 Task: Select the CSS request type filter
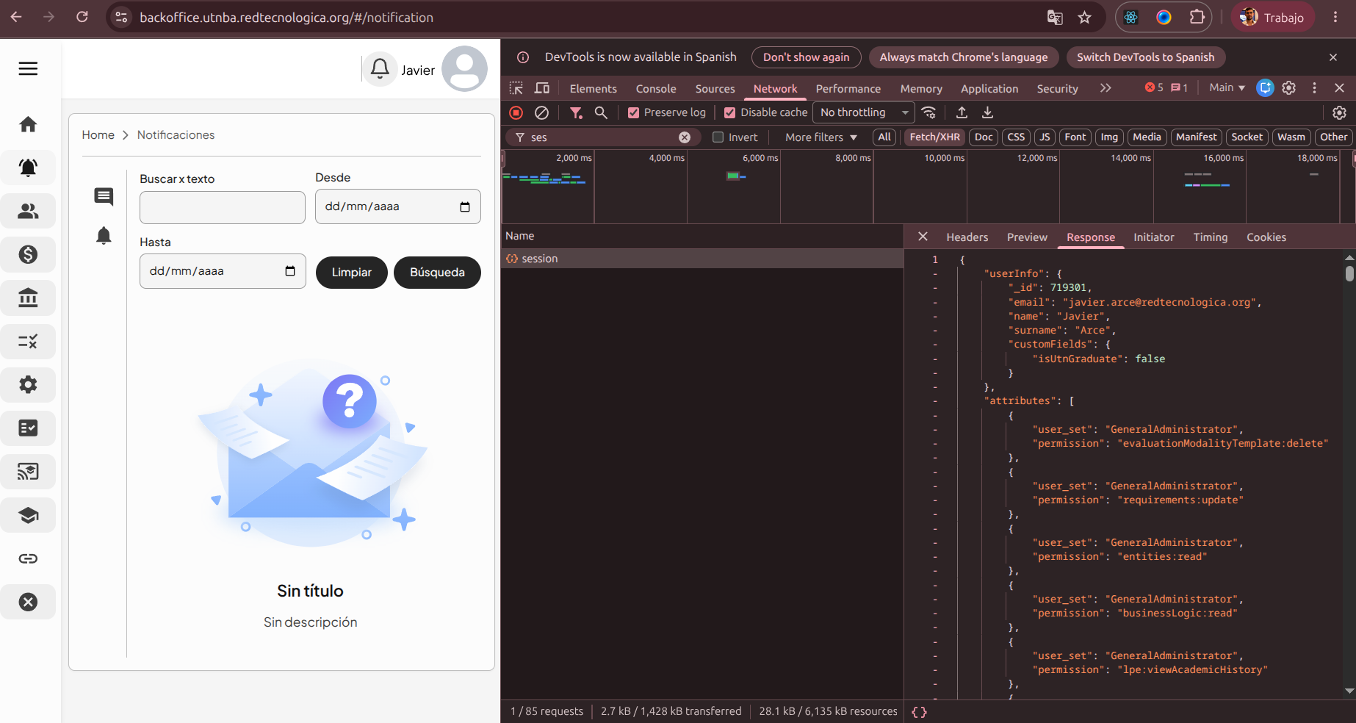[x=1016, y=137]
